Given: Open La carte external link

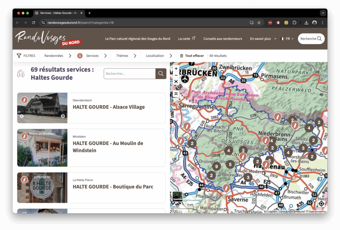Looking at the screenshot, I should [x=187, y=39].
